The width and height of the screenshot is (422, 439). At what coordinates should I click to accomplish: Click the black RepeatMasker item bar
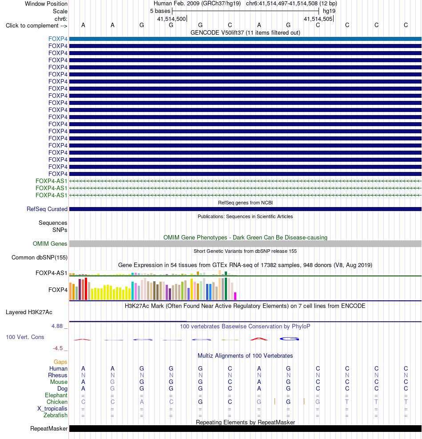pyautogui.click(x=245, y=429)
